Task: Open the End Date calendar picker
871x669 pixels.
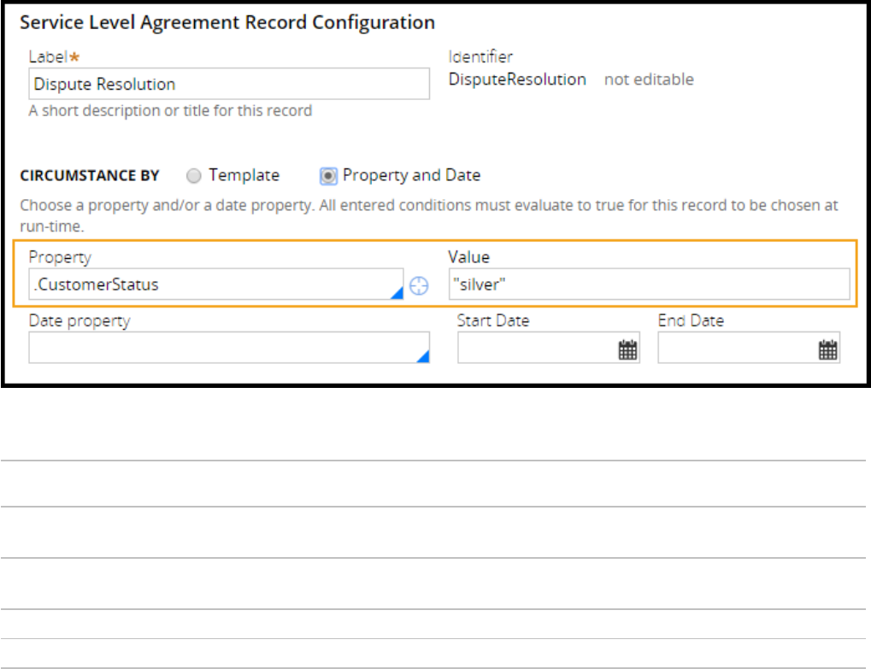Action: 827,349
